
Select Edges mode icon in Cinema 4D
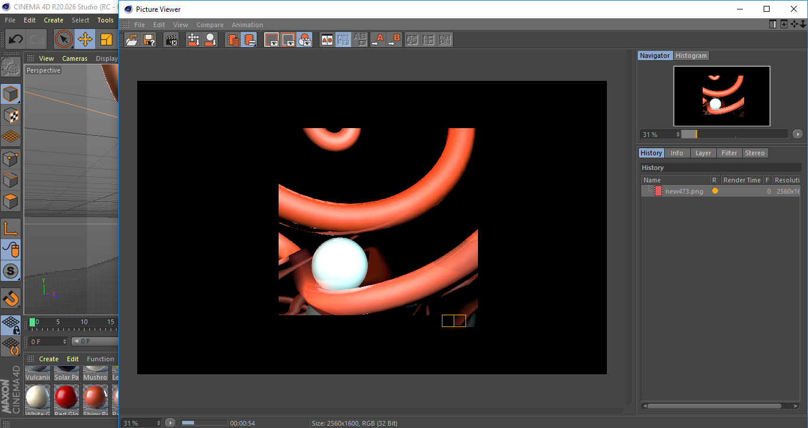tap(11, 180)
